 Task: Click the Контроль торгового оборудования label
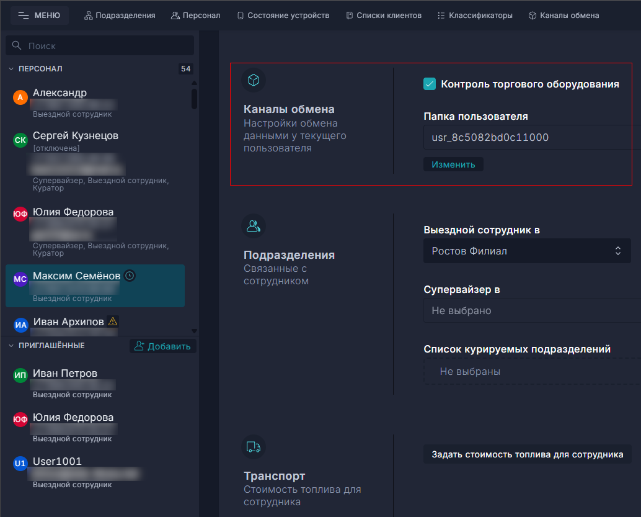click(530, 84)
